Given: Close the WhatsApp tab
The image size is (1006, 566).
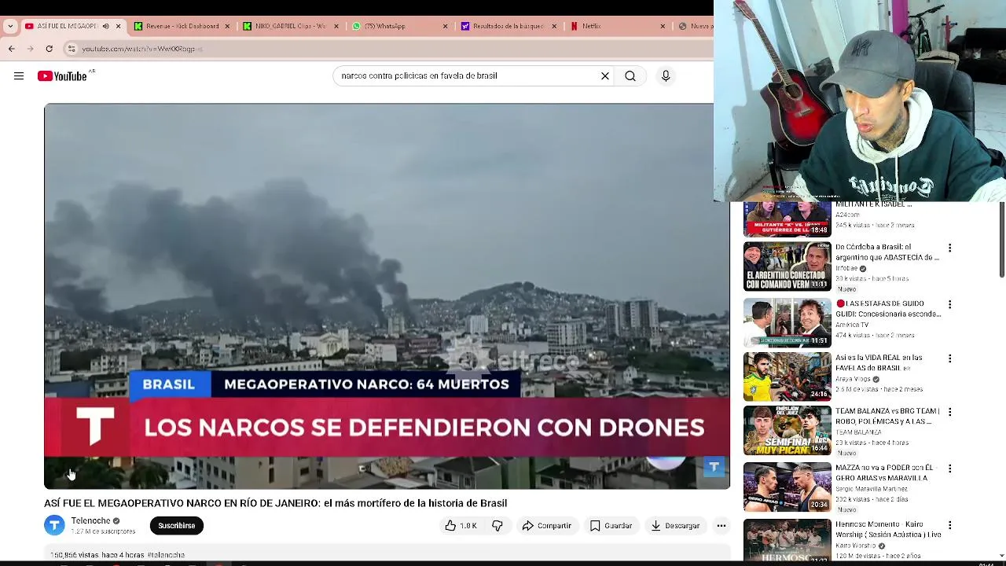Looking at the screenshot, I should pyautogui.click(x=446, y=26).
